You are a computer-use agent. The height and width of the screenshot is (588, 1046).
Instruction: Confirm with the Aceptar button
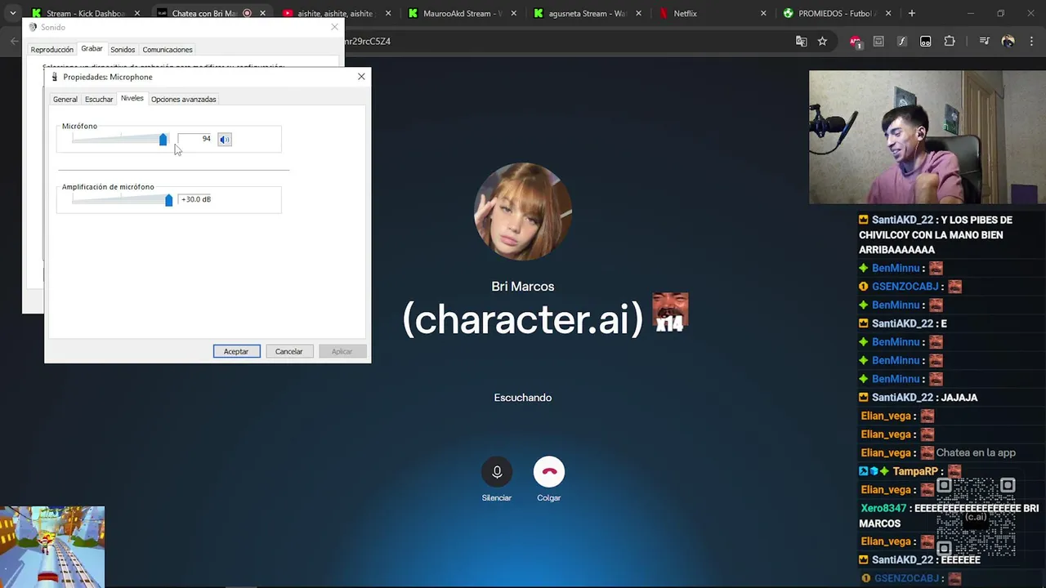236,351
